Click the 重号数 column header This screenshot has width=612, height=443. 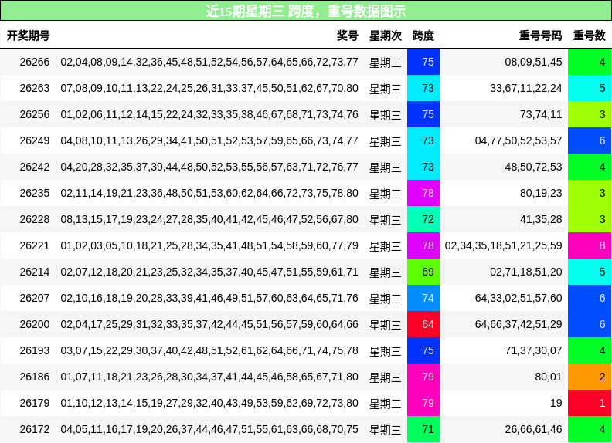589,36
